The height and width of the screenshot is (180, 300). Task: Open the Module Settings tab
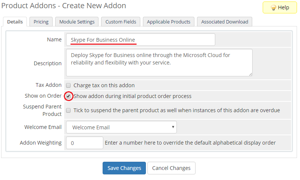tap(77, 22)
